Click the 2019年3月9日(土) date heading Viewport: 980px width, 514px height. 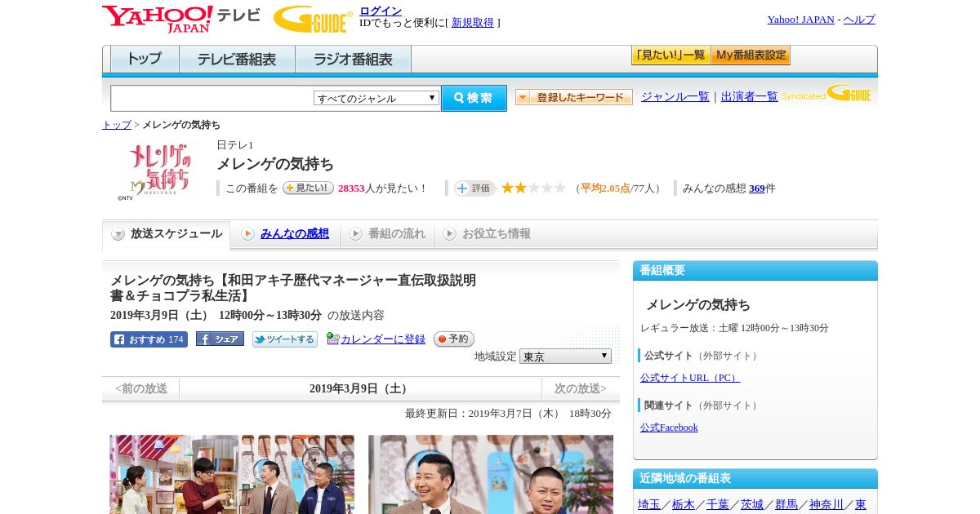tap(360, 389)
